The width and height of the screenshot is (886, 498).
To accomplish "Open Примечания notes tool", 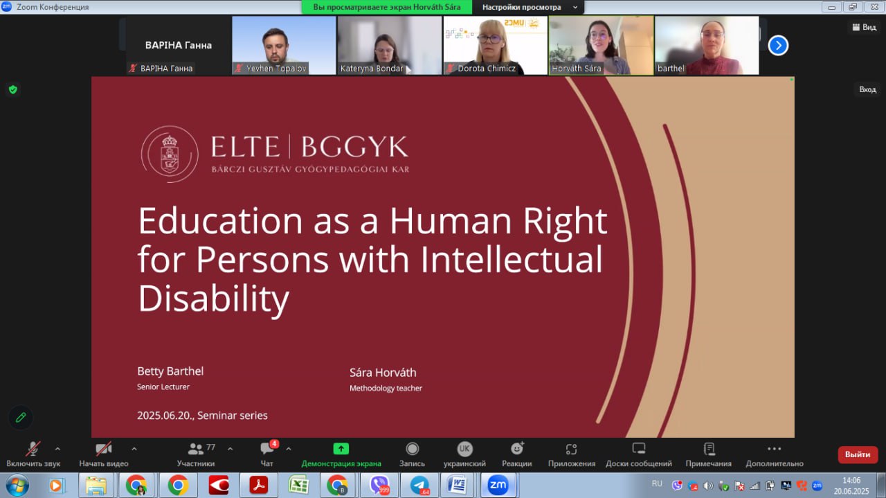I will click(708, 454).
